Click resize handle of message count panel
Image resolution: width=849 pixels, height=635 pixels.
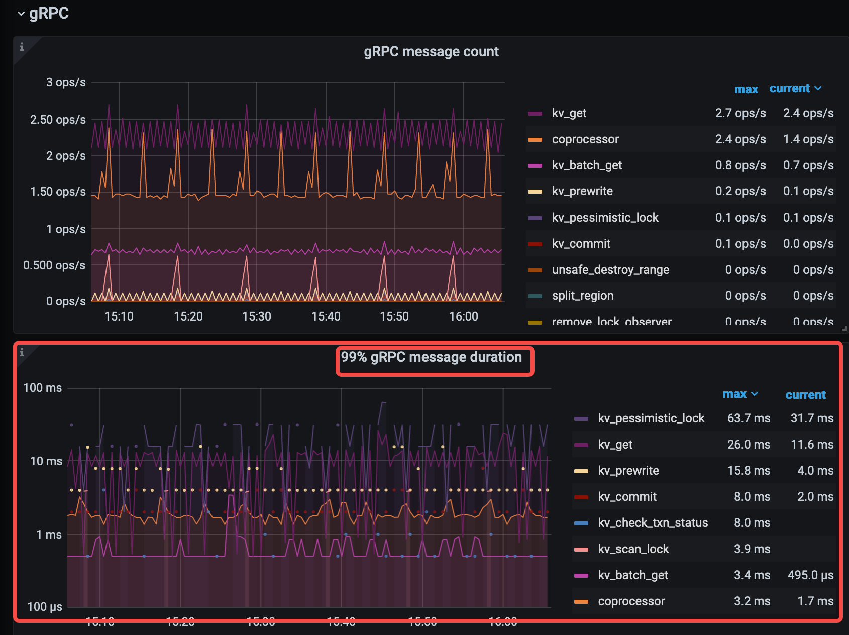pyautogui.click(x=844, y=328)
